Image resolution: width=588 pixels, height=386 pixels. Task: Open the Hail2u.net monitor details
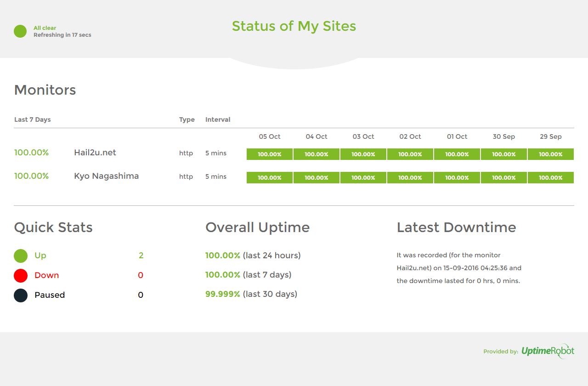(95, 153)
